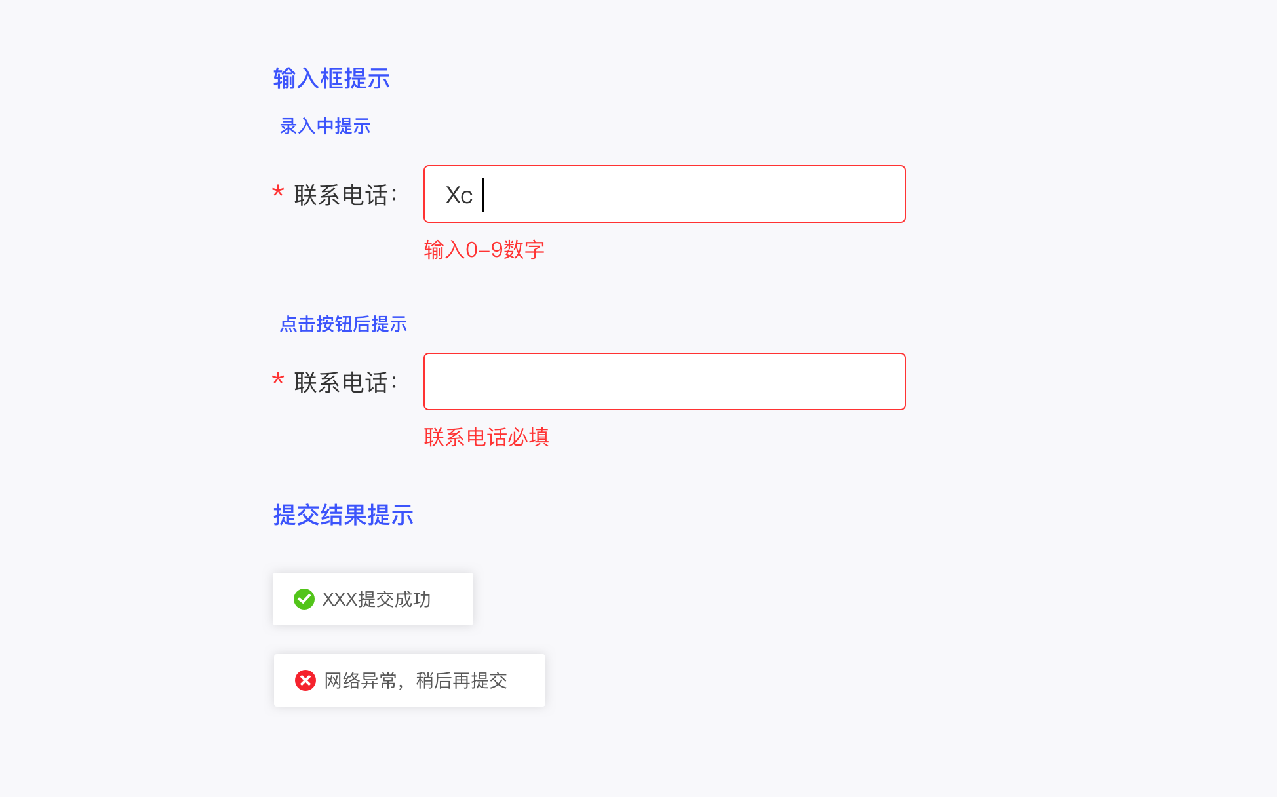Focus the empty contact phone input field
This screenshot has width=1277, height=797.
tap(664, 381)
